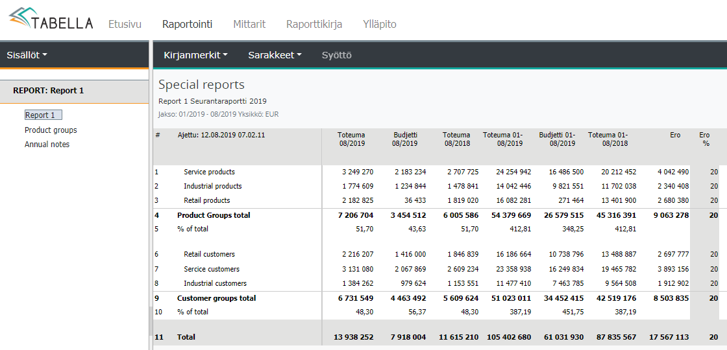Click the Retail customers row label
Image resolution: width=727 pixels, height=350 pixels.
[x=209, y=254]
